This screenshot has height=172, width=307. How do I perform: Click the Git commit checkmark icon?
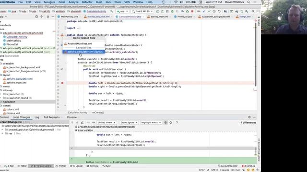click(209, 11)
